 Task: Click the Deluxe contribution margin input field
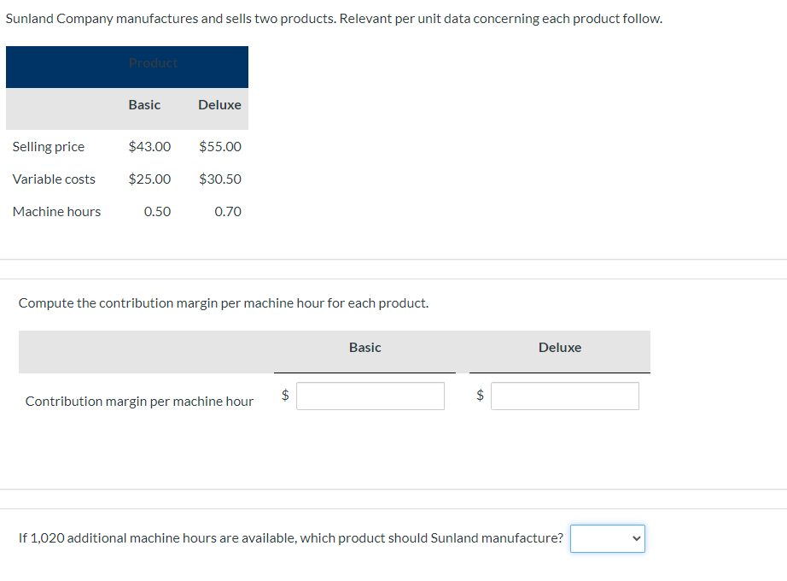[x=564, y=396]
